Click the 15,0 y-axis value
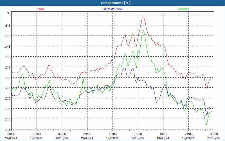Image resolution: width=225 pixels, height=141 pixels. click(8, 36)
